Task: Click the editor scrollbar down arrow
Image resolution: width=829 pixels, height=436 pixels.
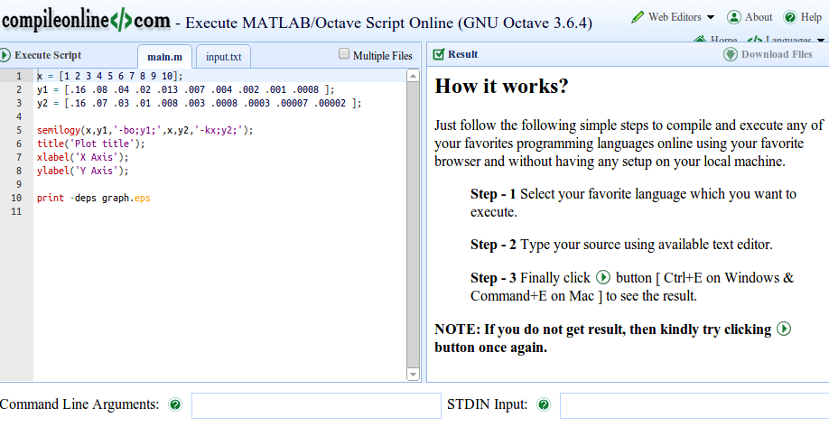Action: (x=413, y=375)
